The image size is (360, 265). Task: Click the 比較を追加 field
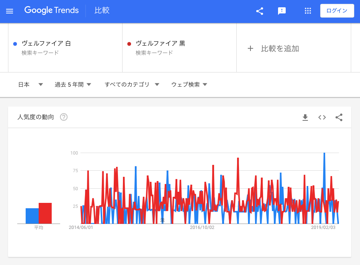280,49
